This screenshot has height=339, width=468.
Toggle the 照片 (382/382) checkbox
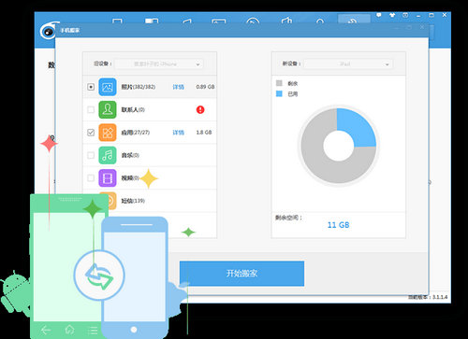91,87
